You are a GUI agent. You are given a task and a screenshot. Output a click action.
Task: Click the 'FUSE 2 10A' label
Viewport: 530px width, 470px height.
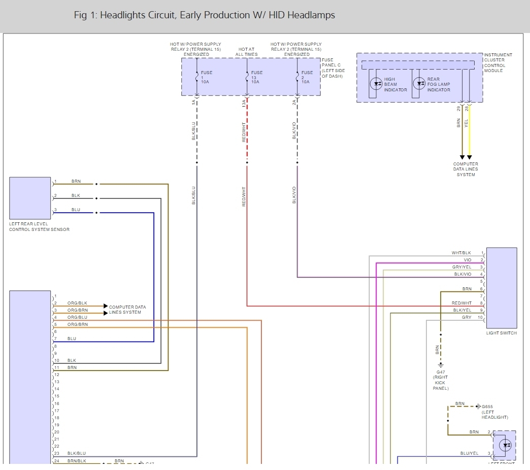[x=307, y=77]
